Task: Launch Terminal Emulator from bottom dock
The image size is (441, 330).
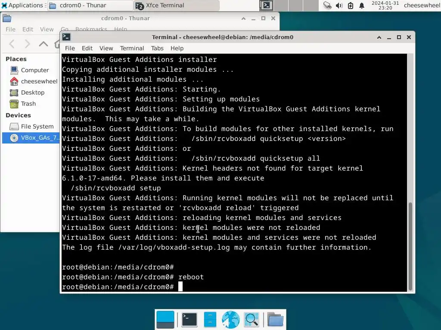Action: 189,319
